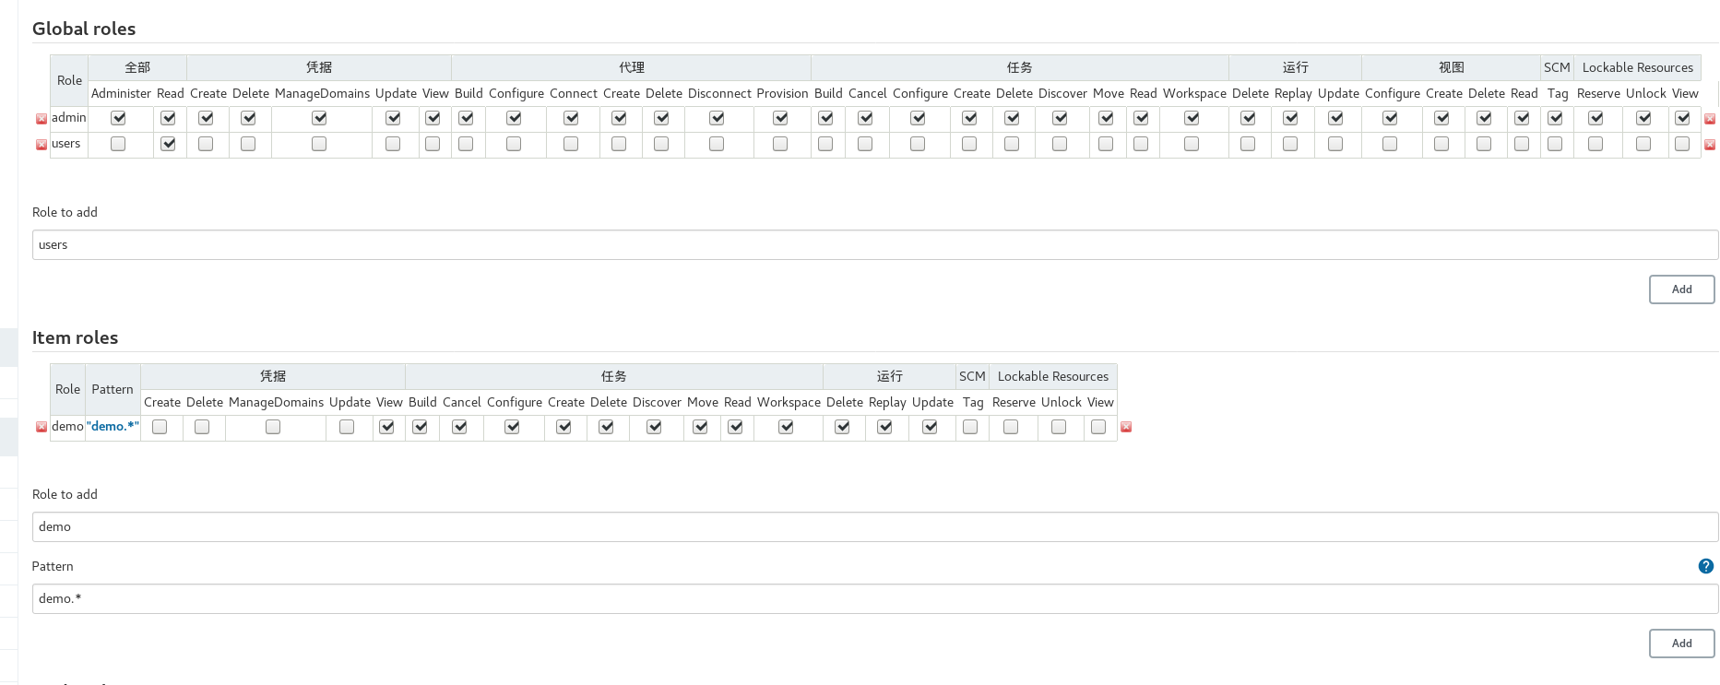Focus item Role to add field containing demo
The image size is (1720, 685).
pyautogui.click(x=875, y=527)
